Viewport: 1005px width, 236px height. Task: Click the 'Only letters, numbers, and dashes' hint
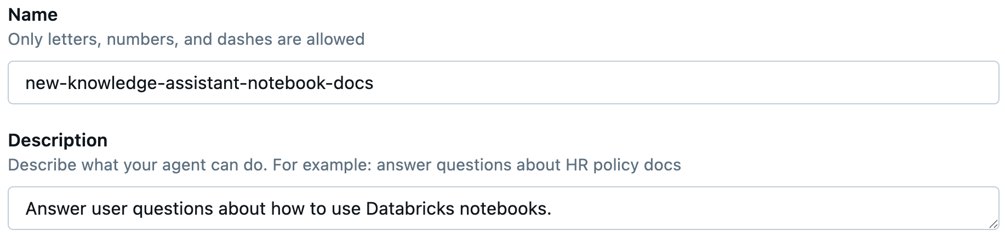point(137,39)
